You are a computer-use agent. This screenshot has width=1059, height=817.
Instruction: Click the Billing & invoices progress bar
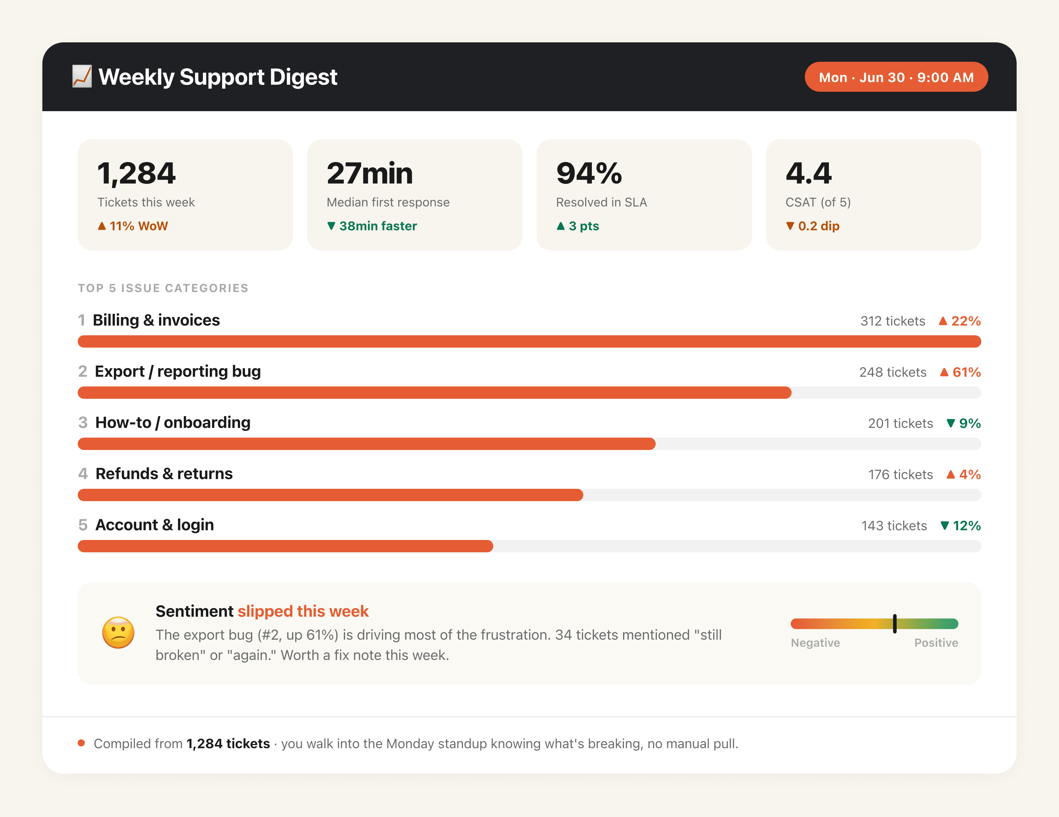[x=529, y=341]
